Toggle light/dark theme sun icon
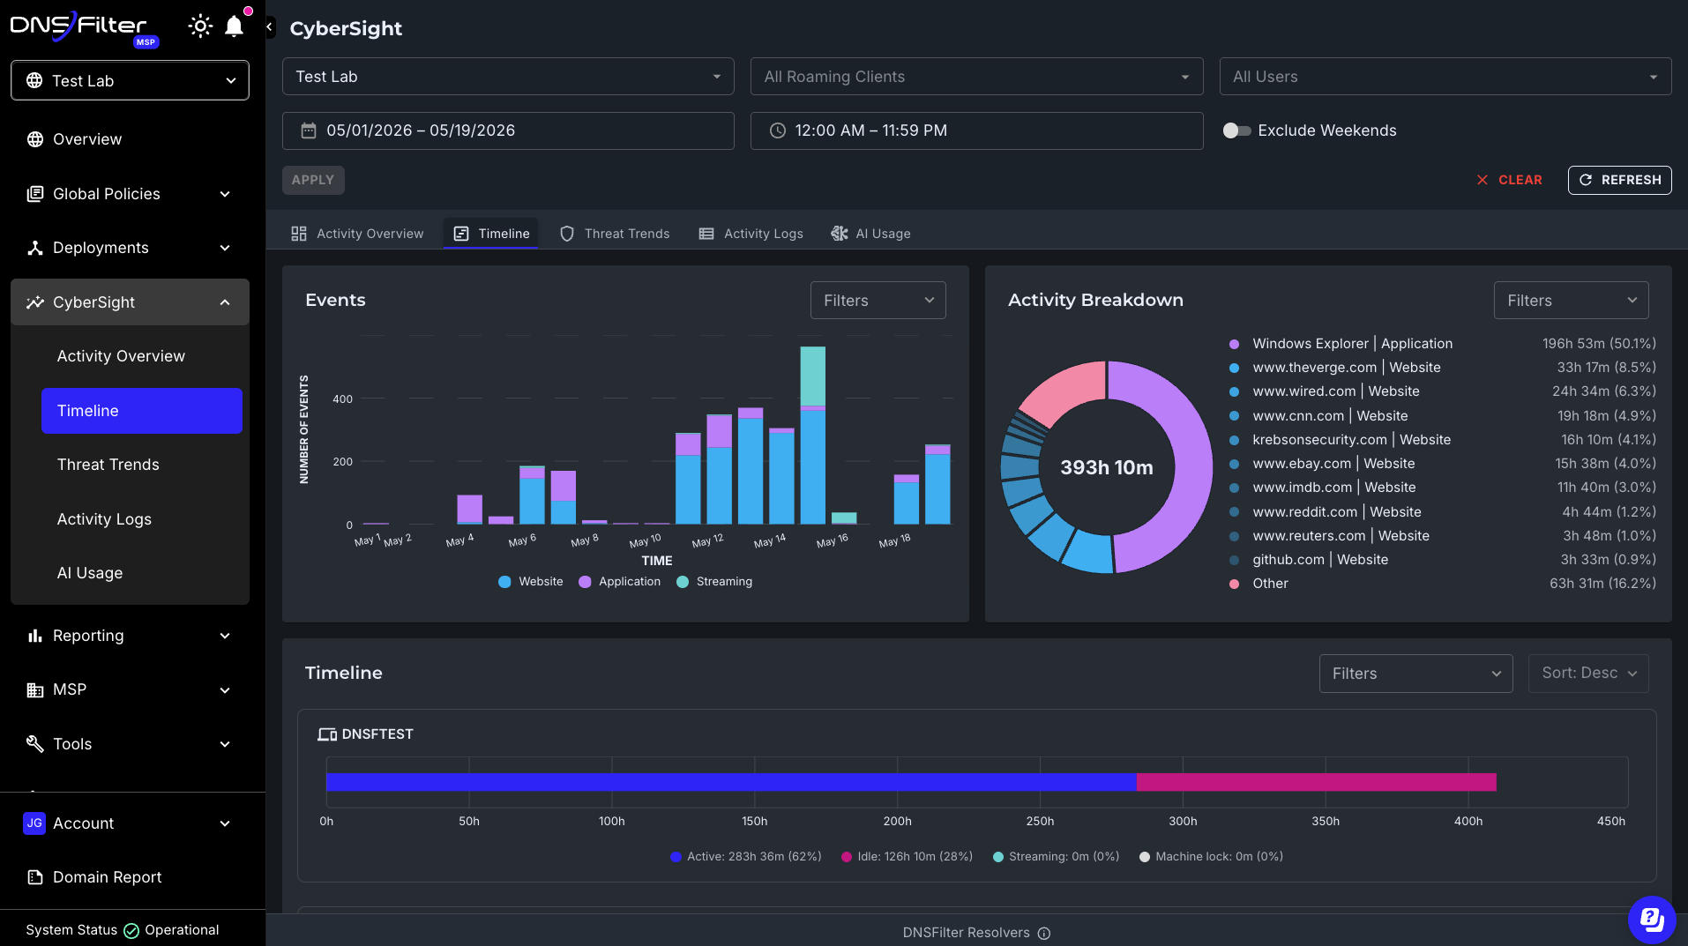The image size is (1688, 946). (200, 26)
